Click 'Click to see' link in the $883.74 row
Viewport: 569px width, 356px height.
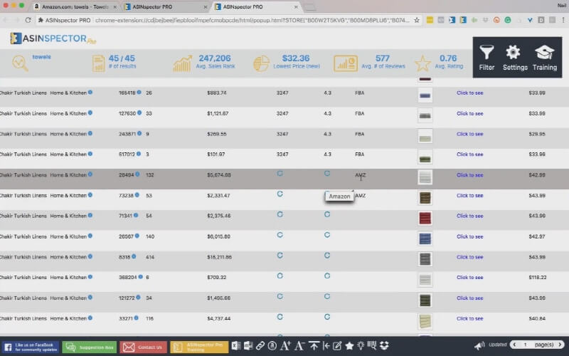click(x=469, y=93)
